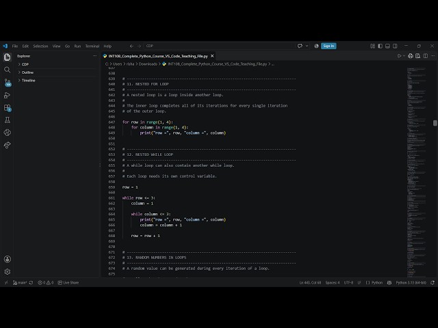This screenshot has height=328, width=438.
Task: Toggle the primary side bar
Action: coord(381,46)
